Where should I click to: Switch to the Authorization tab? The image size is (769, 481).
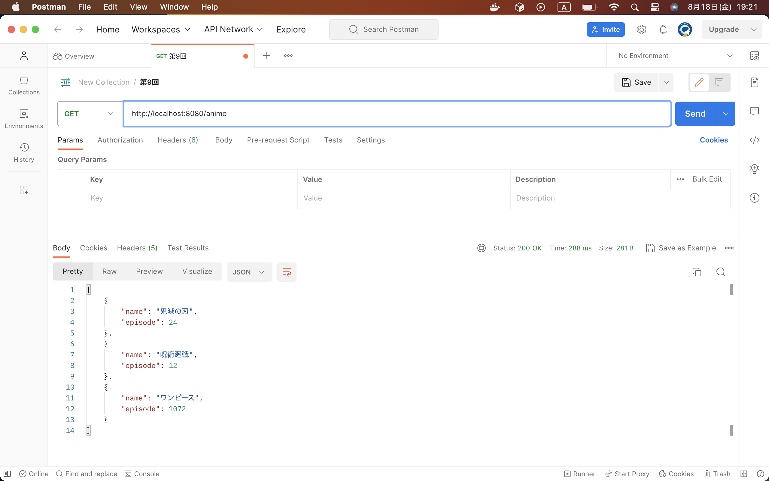(120, 140)
